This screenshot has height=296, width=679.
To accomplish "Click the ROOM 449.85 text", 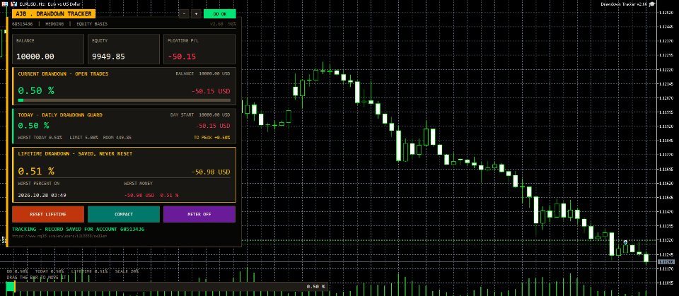I will pos(117,138).
